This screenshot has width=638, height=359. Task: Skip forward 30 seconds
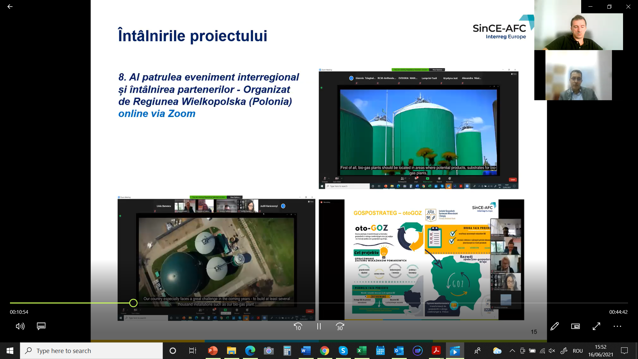coord(340,326)
